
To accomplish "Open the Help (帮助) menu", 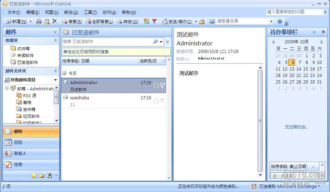I will (129, 12).
